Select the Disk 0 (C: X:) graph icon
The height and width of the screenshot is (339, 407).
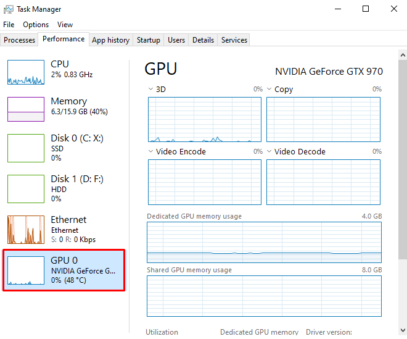[x=26, y=148]
